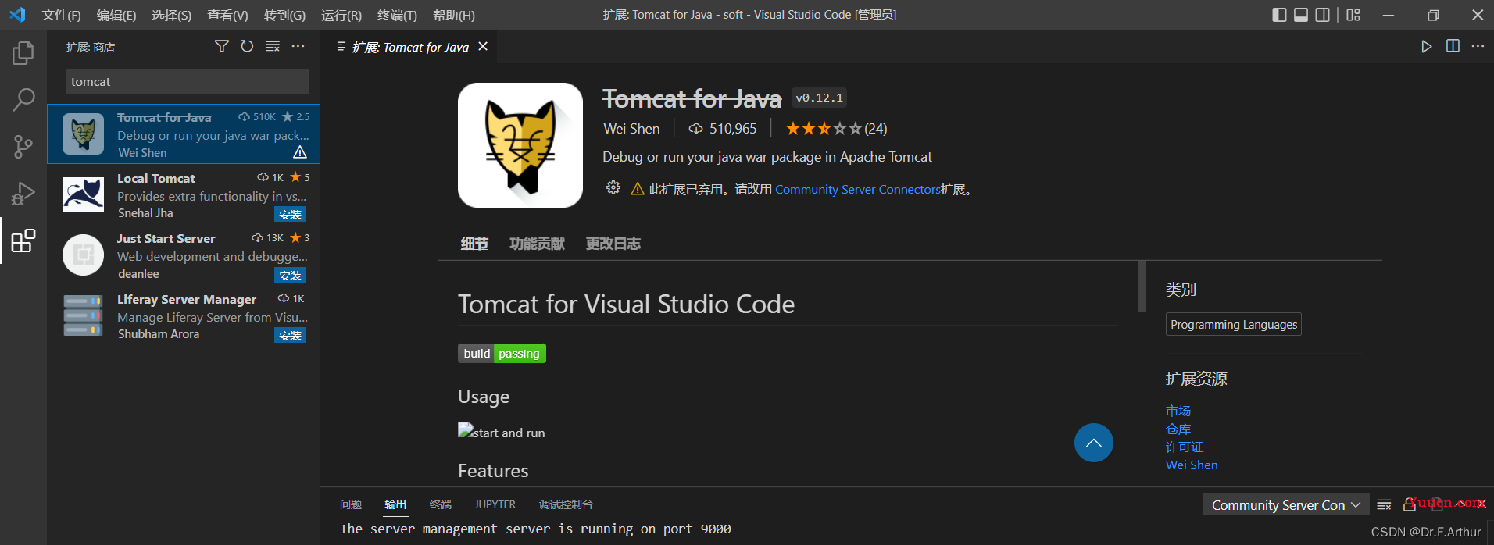Click the details page vertical scrollbar
The image size is (1494, 545).
point(1142,286)
